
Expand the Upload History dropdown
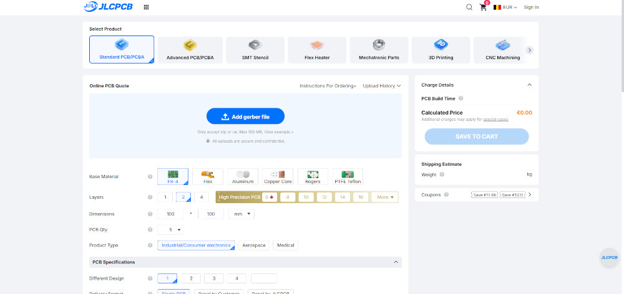(x=382, y=86)
